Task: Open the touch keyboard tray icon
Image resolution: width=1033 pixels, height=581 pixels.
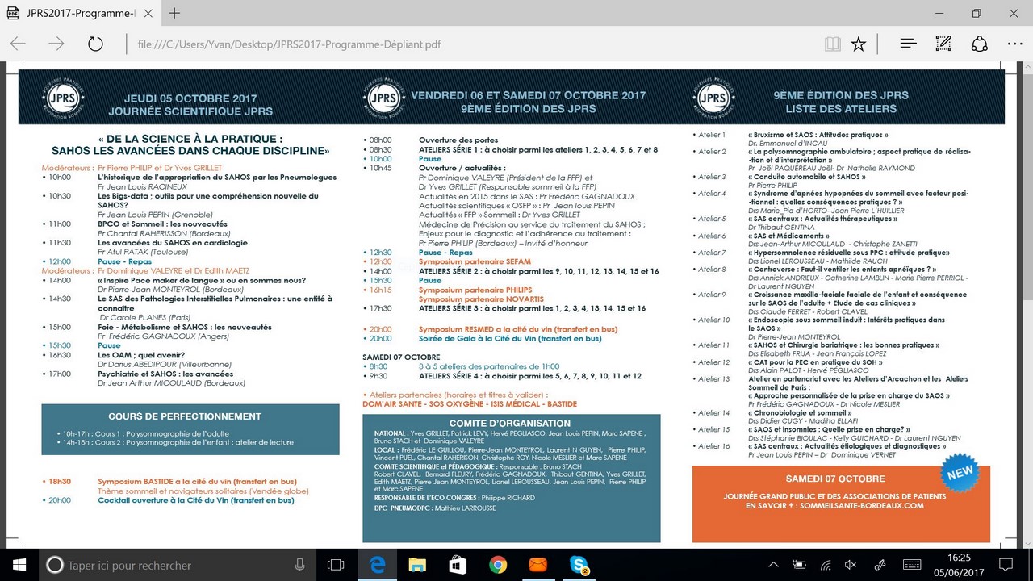Action: [913, 565]
